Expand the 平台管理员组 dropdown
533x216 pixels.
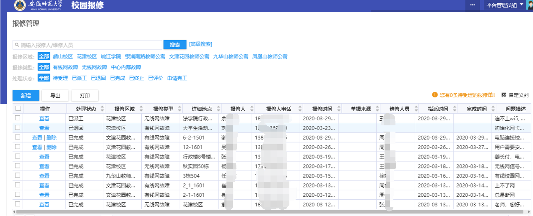[521, 5]
